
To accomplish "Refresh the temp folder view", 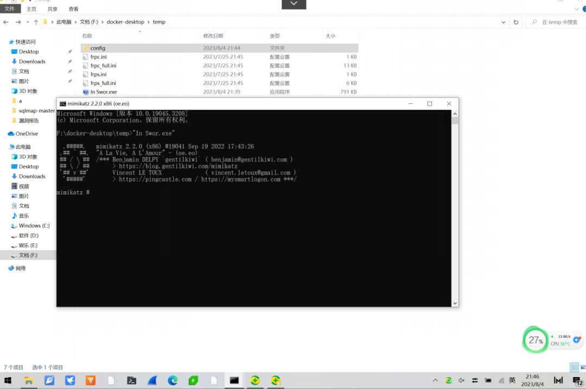I will click(x=516, y=22).
